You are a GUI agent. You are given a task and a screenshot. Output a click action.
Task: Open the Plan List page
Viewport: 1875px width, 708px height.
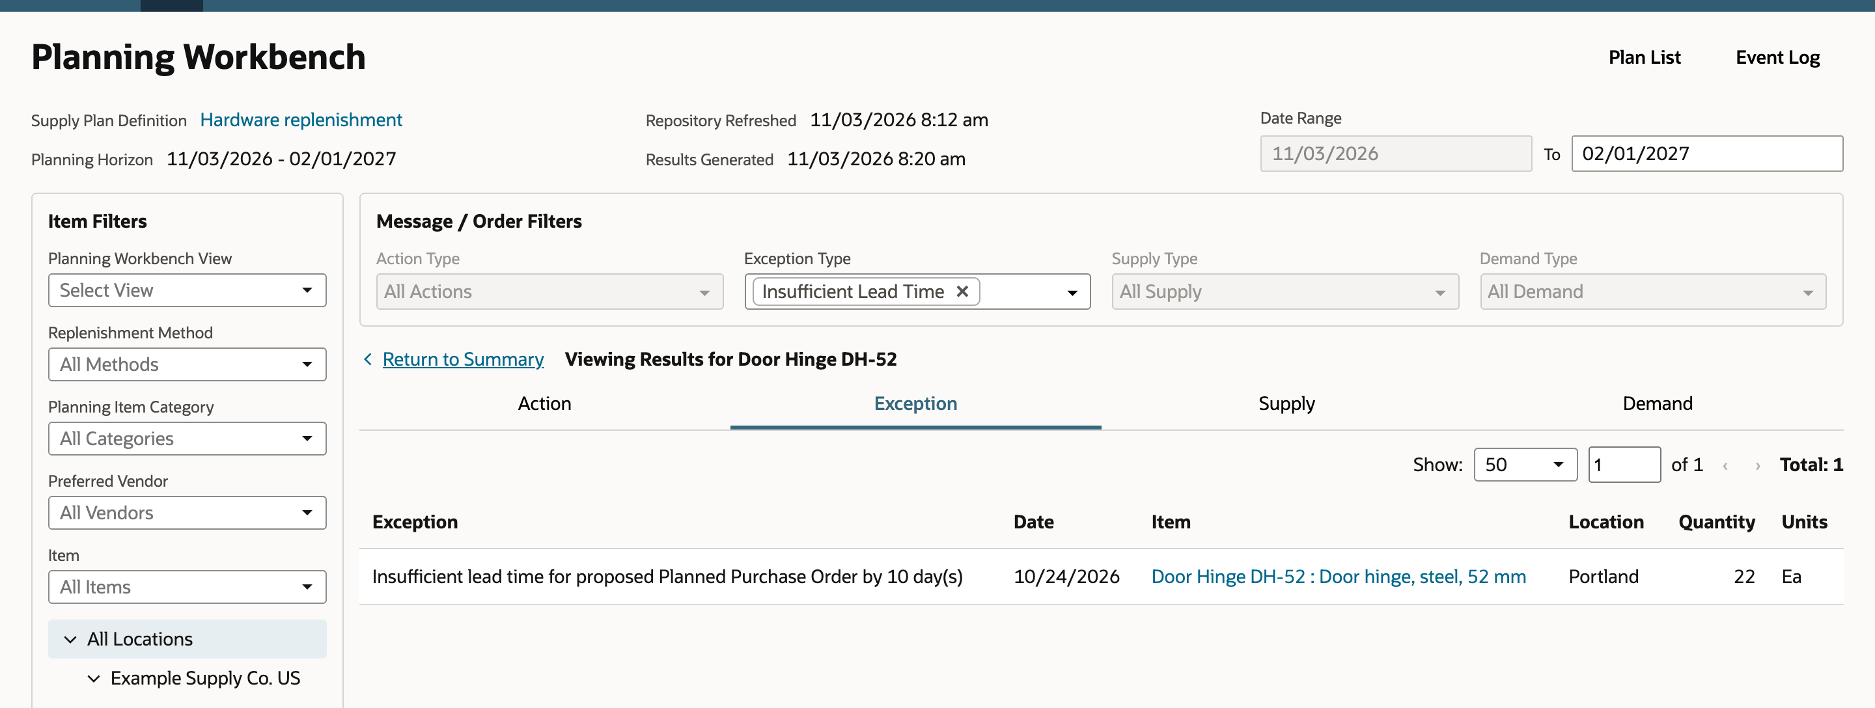point(1645,57)
